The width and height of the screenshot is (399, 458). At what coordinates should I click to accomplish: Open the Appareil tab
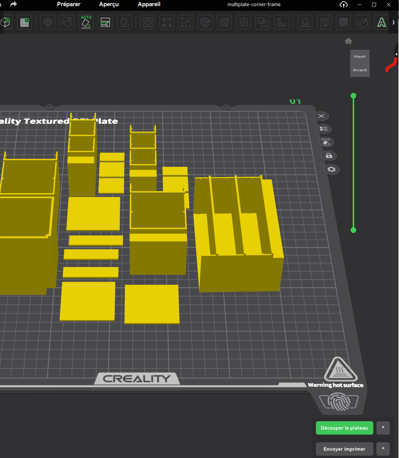[x=149, y=4]
